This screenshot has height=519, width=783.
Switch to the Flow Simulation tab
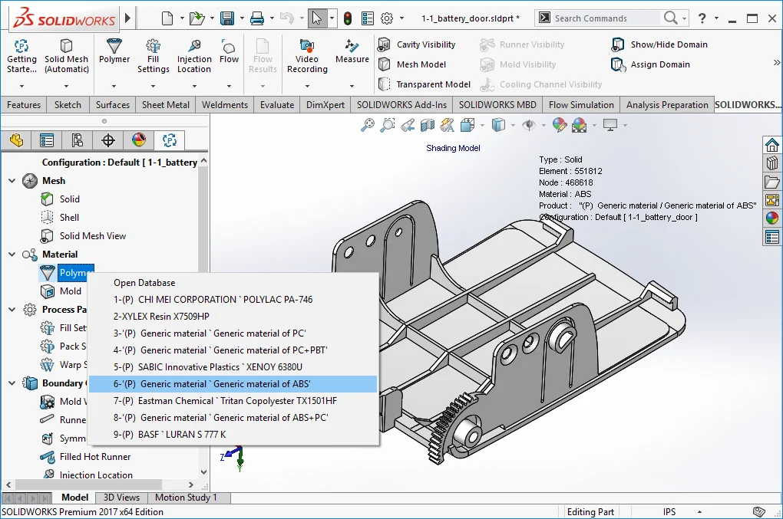coord(581,105)
